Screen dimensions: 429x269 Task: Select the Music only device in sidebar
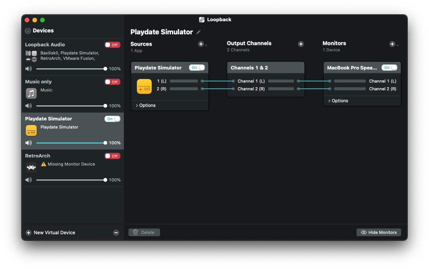tap(73, 94)
